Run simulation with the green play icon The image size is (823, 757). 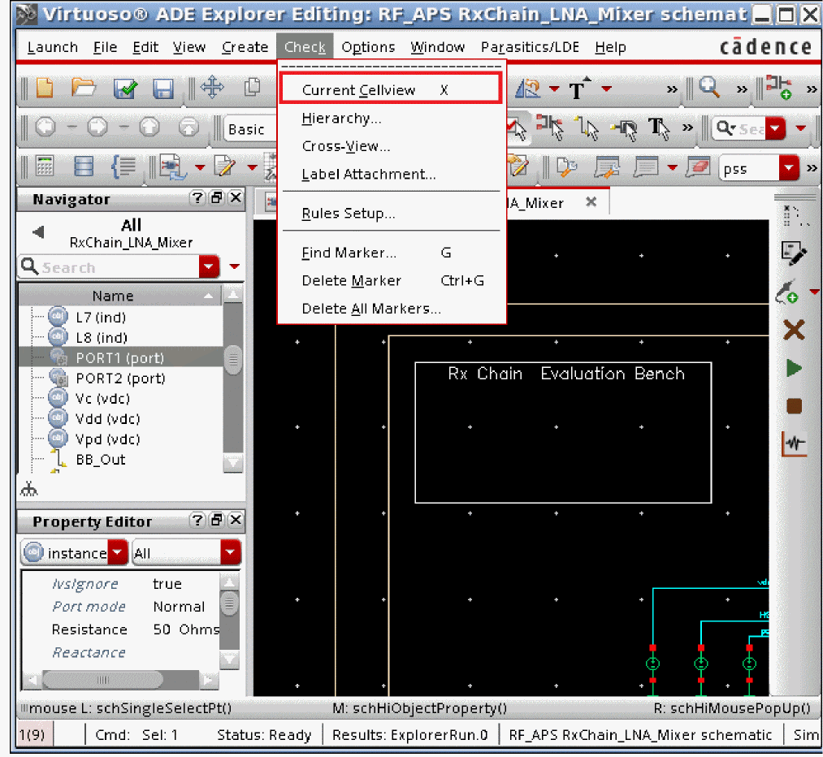click(794, 368)
